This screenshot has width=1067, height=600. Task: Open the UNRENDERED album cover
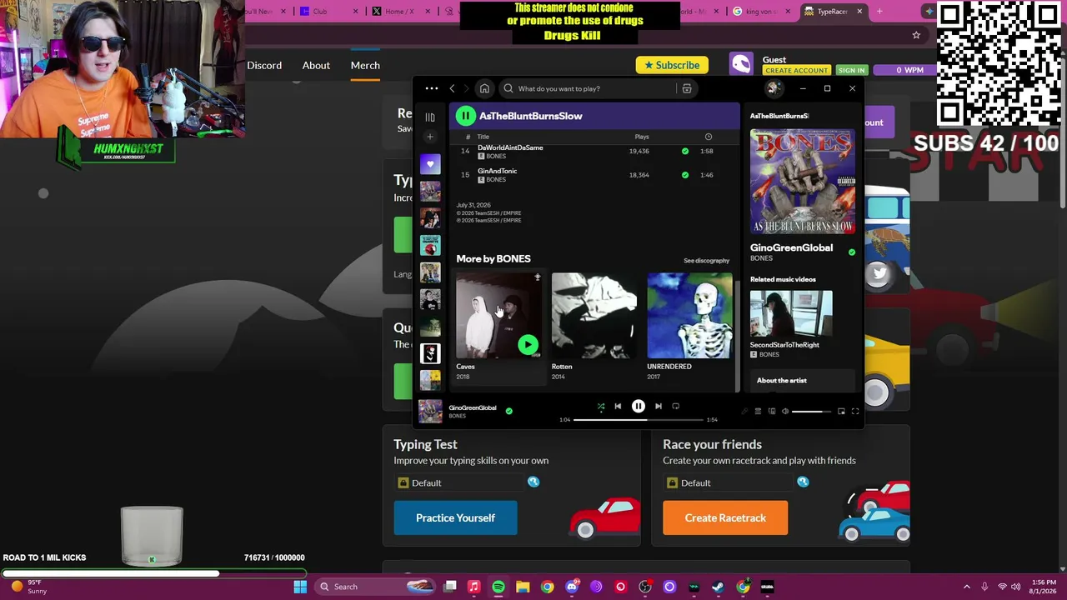(x=689, y=316)
